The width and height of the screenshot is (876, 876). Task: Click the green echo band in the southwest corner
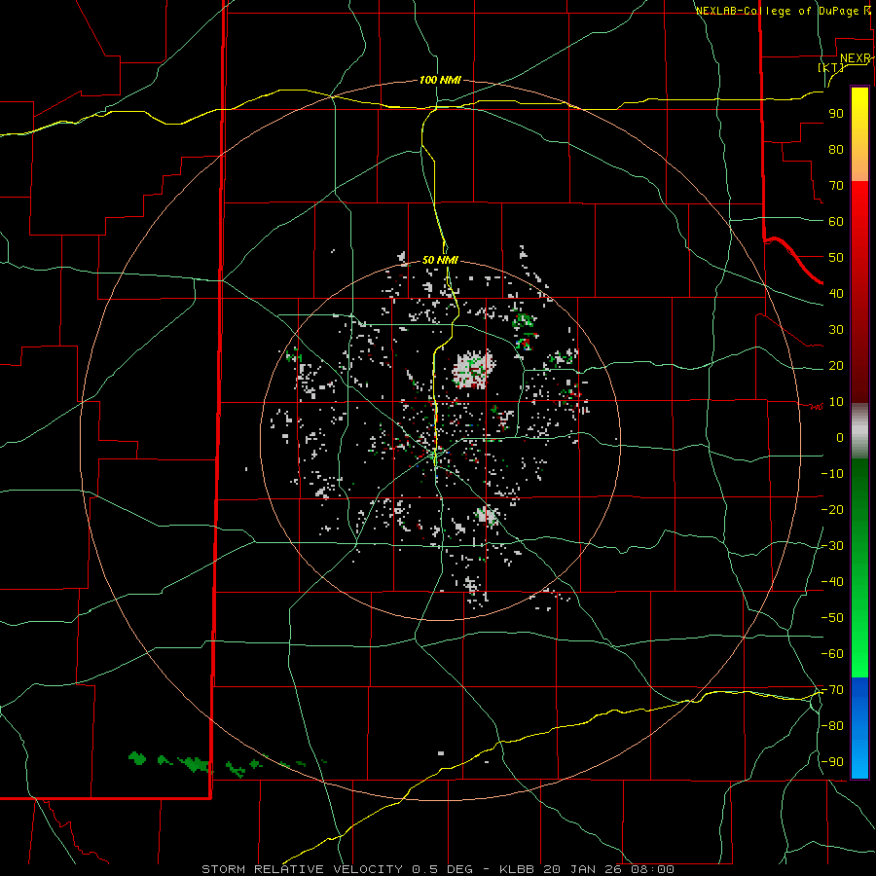[x=226, y=764]
